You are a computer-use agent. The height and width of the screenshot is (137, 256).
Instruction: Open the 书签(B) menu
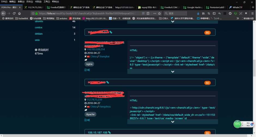(x=38, y=2)
